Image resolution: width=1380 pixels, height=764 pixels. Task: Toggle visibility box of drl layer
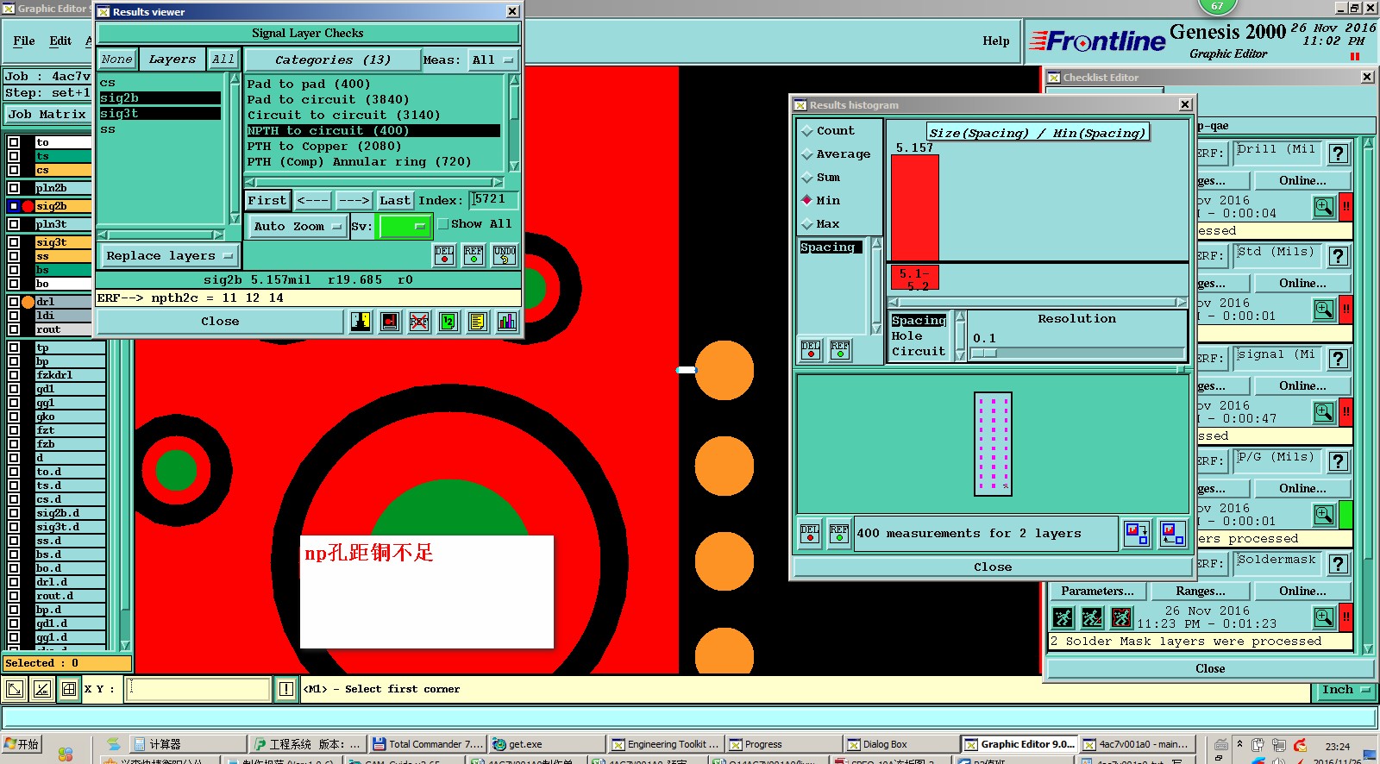pos(14,302)
